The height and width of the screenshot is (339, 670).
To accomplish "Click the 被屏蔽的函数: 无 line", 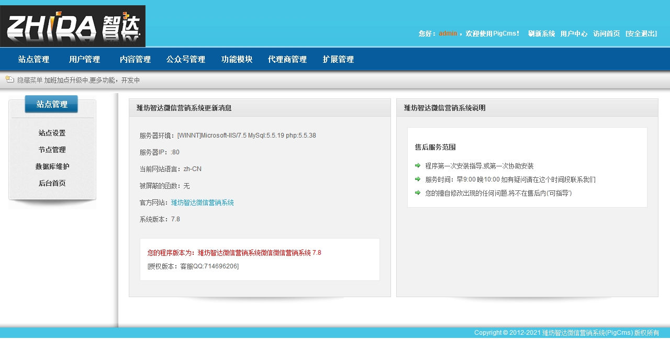I will [x=164, y=186].
